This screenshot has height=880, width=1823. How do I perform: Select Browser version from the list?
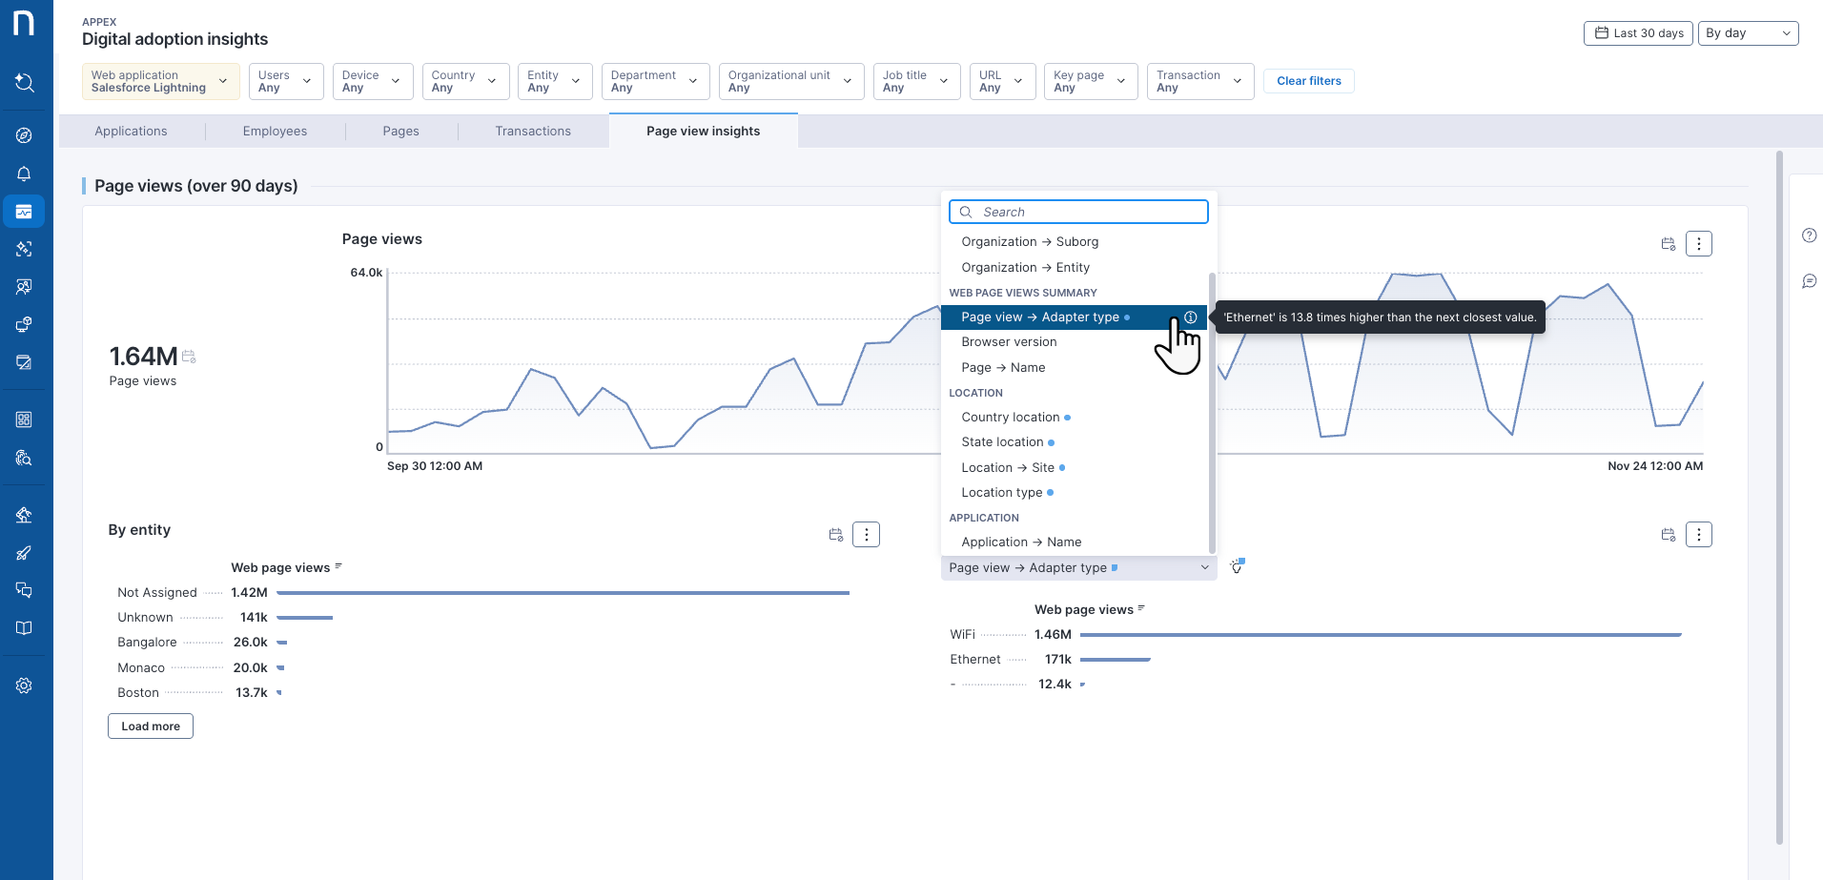coord(1009,342)
